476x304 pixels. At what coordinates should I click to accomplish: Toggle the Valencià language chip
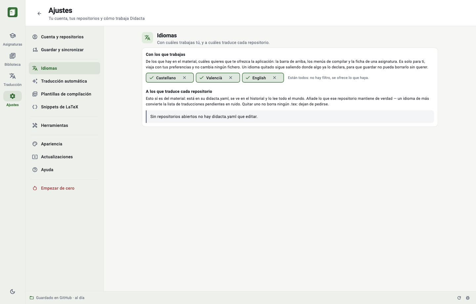click(218, 78)
